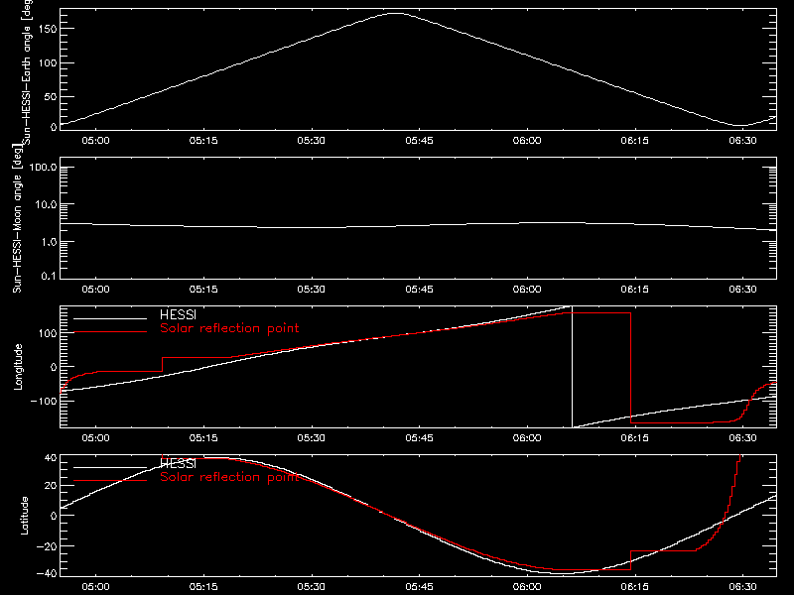This screenshot has height=595, width=794.
Task: Click HESSI legend label in Longitude plot
Action: 178,315
